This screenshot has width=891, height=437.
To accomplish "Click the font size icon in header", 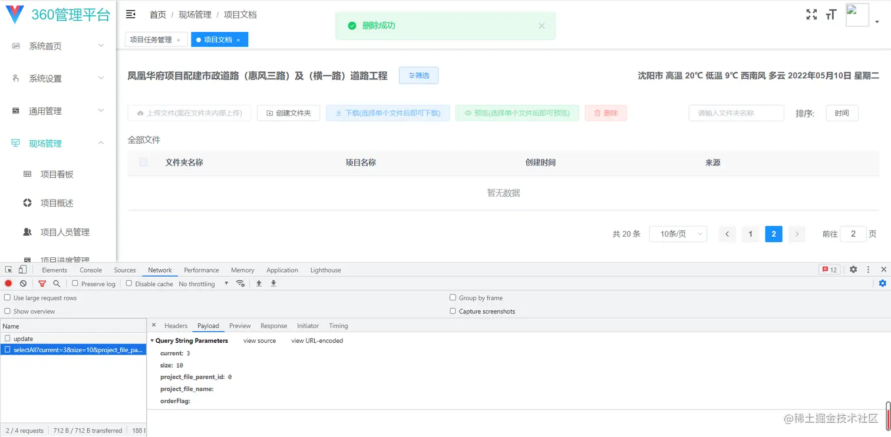I will coord(831,14).
